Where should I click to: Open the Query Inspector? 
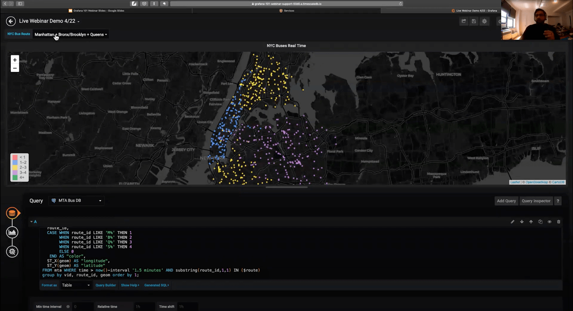(536, 201)
